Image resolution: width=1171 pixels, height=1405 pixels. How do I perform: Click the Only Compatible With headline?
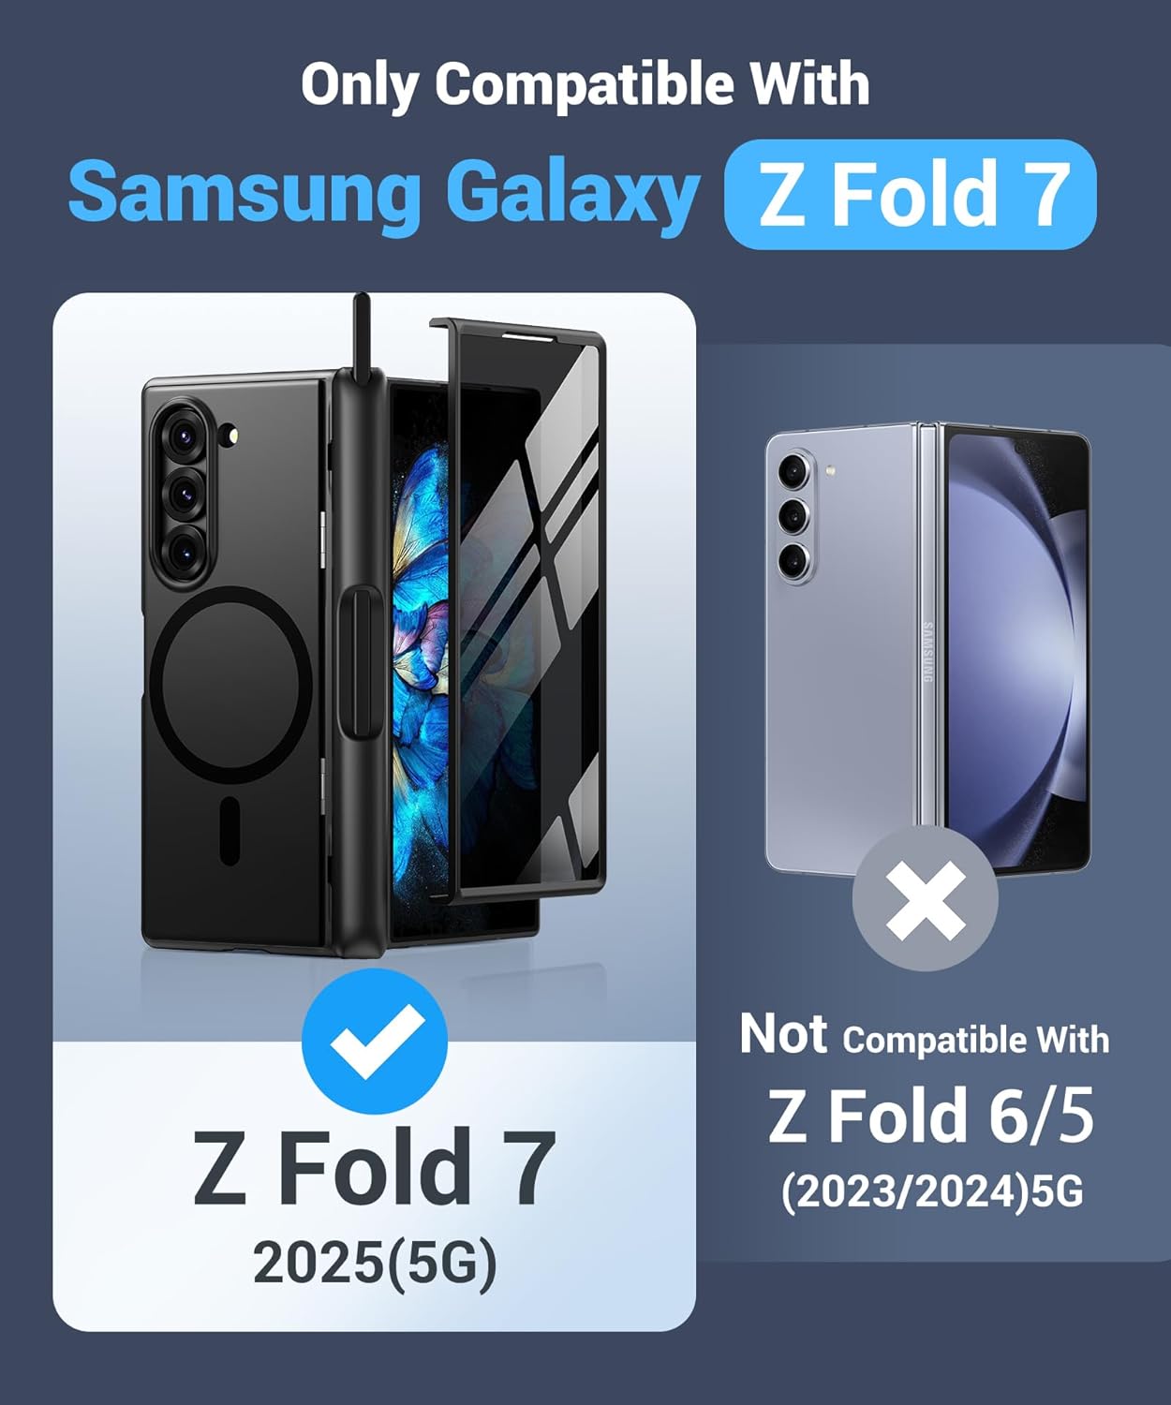click(585, 84)
